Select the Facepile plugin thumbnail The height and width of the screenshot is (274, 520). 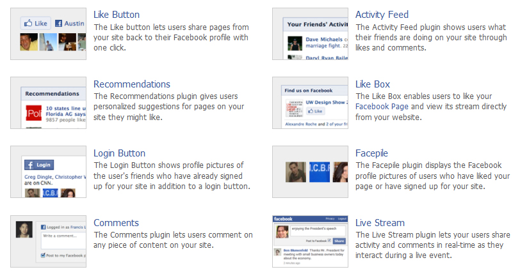pyautogui.click(x=310, y=172)
